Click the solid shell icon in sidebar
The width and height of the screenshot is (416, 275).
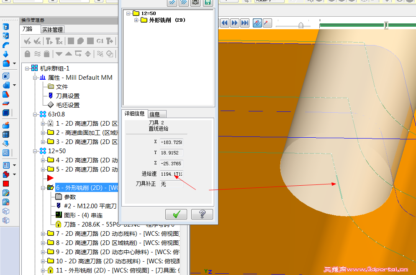6,76
